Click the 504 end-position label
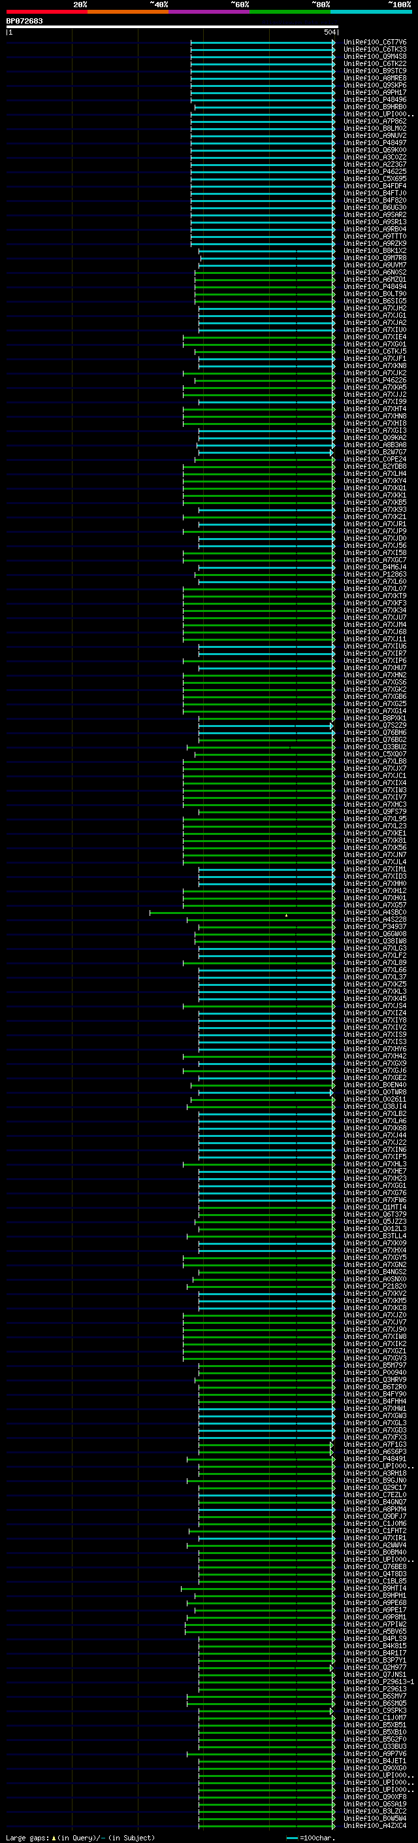This screenshot has height=1843, width=418. tap(329, 32)
